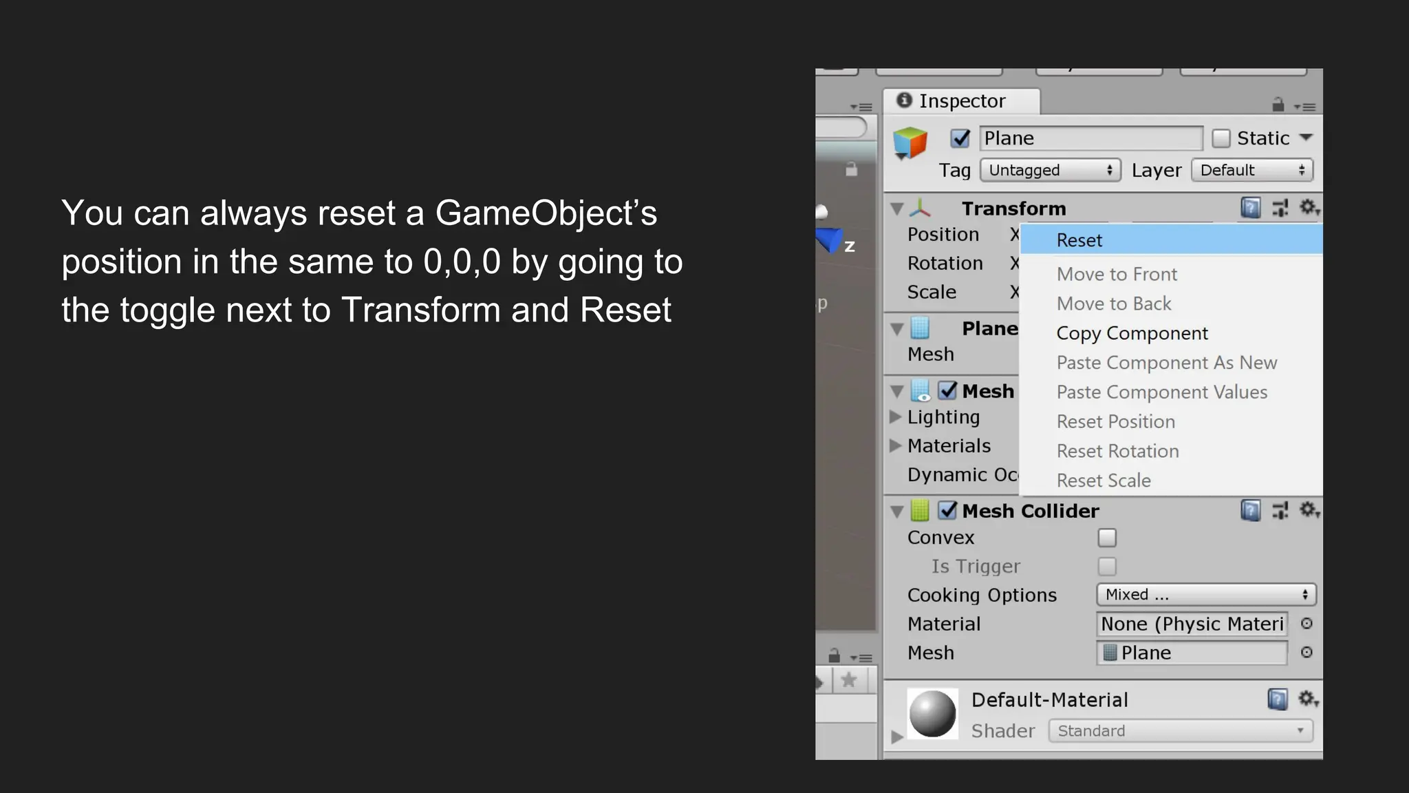The width and height of the screenshot is (1409, 793).
Task: Collapse the Transform component foldout
Action: (896, 209)
